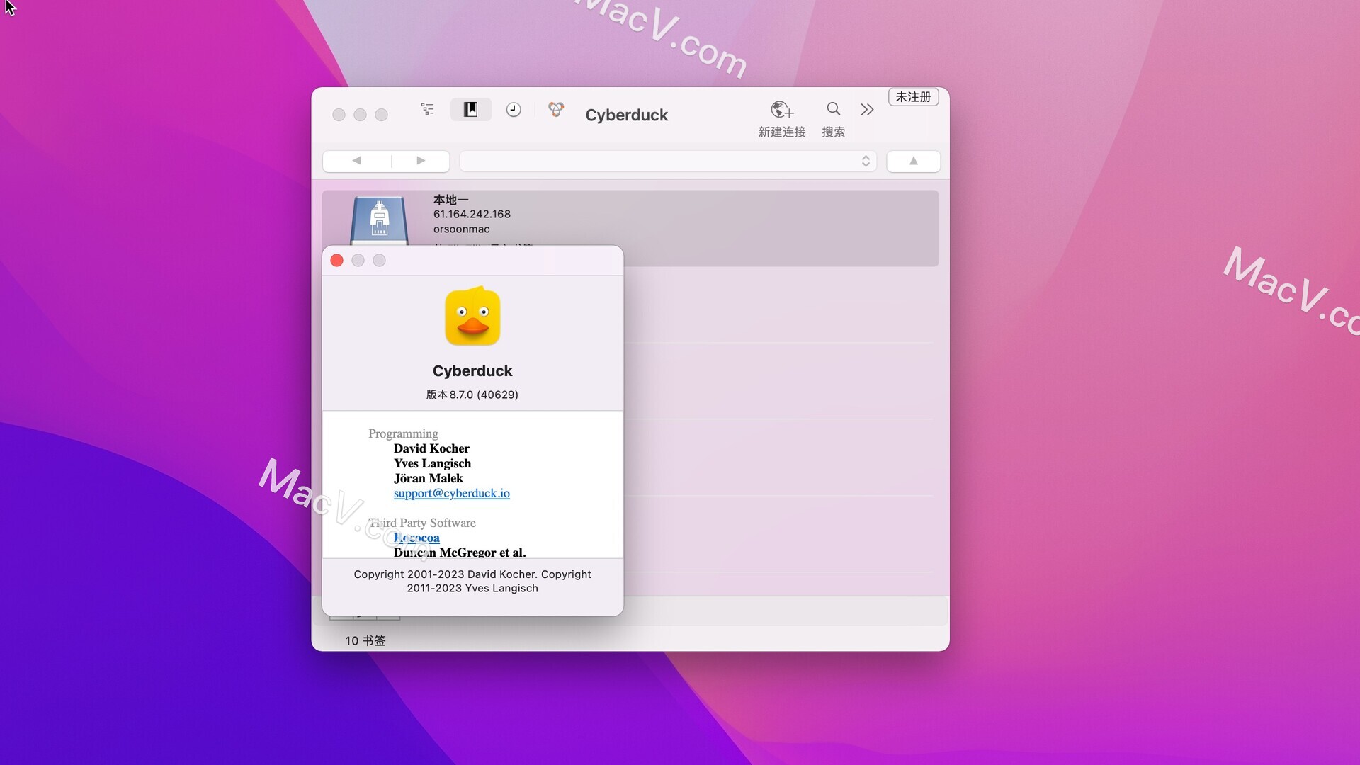
Task: Show the Bookmarks view in the toolbar
Action: [471, 109]
